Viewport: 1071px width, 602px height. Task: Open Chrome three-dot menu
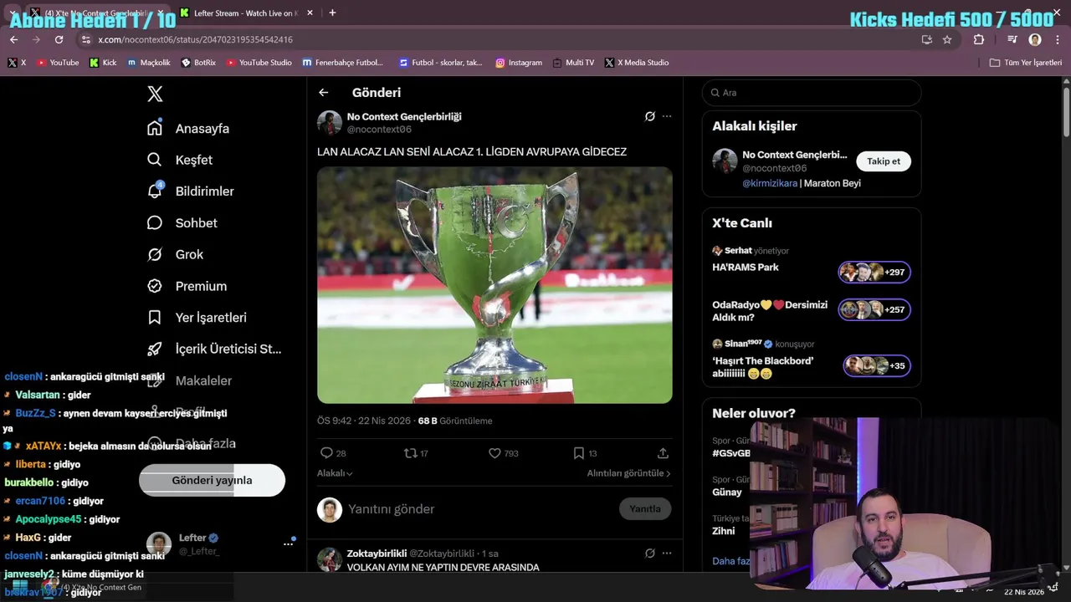pyautogui.click(x=1058, y=39)
